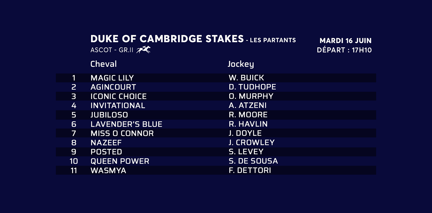Viewport: 432px width, 213px height.
Task: Click the Invitational horse entry
Action: click(x=118, y=106)
